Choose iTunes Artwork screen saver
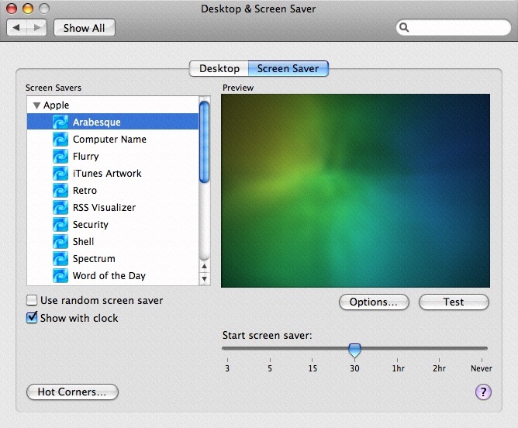Screen dimensions: 518x428 point(113,173)
